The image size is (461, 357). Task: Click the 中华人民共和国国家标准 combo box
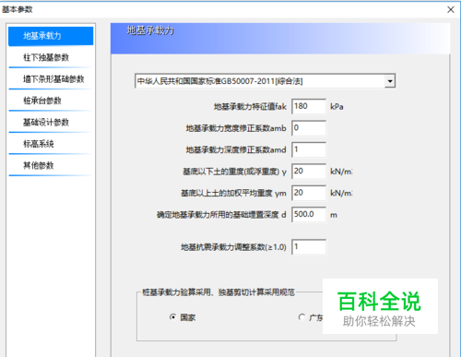point(265,81)
